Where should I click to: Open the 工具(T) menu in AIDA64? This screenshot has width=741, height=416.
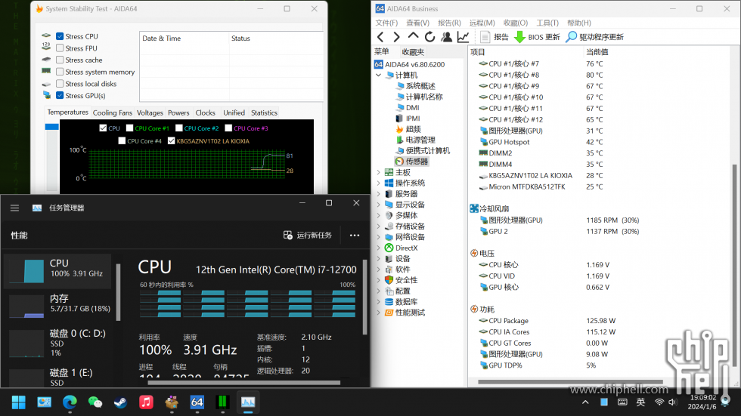[547, 23]
